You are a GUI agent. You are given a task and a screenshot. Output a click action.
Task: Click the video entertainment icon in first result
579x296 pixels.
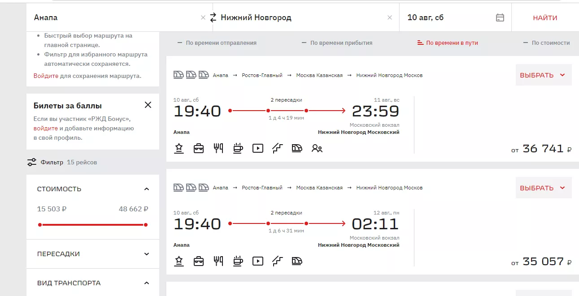click(x=257, y=148)
